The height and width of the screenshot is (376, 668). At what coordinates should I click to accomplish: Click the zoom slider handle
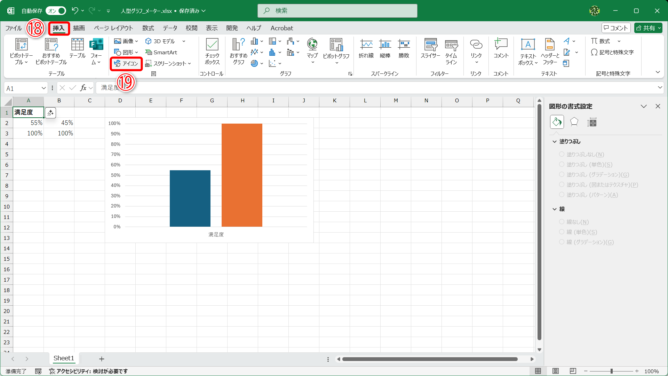611,371
